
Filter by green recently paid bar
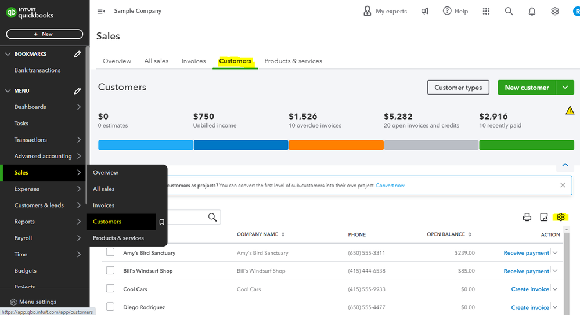click(x=527, y=145)
